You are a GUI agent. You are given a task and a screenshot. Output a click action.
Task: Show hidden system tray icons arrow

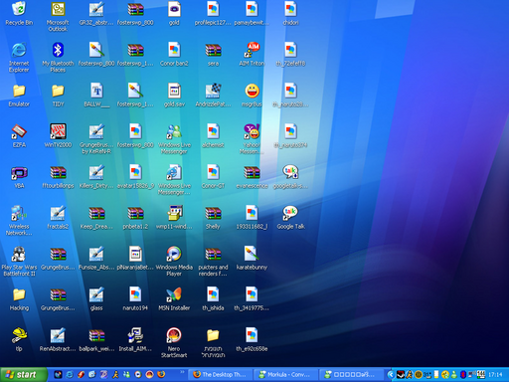[391, 375]
